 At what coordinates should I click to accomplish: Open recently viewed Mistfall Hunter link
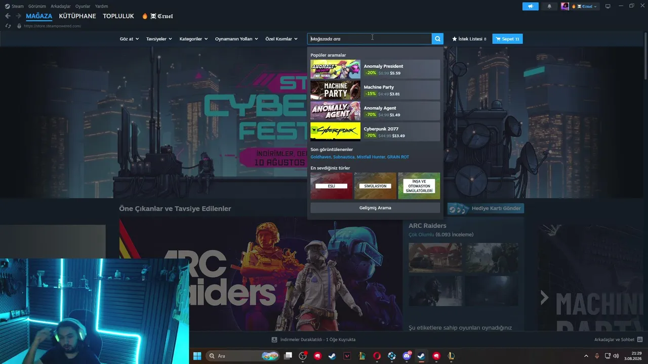pyautogui.click(x=371, y=157)
